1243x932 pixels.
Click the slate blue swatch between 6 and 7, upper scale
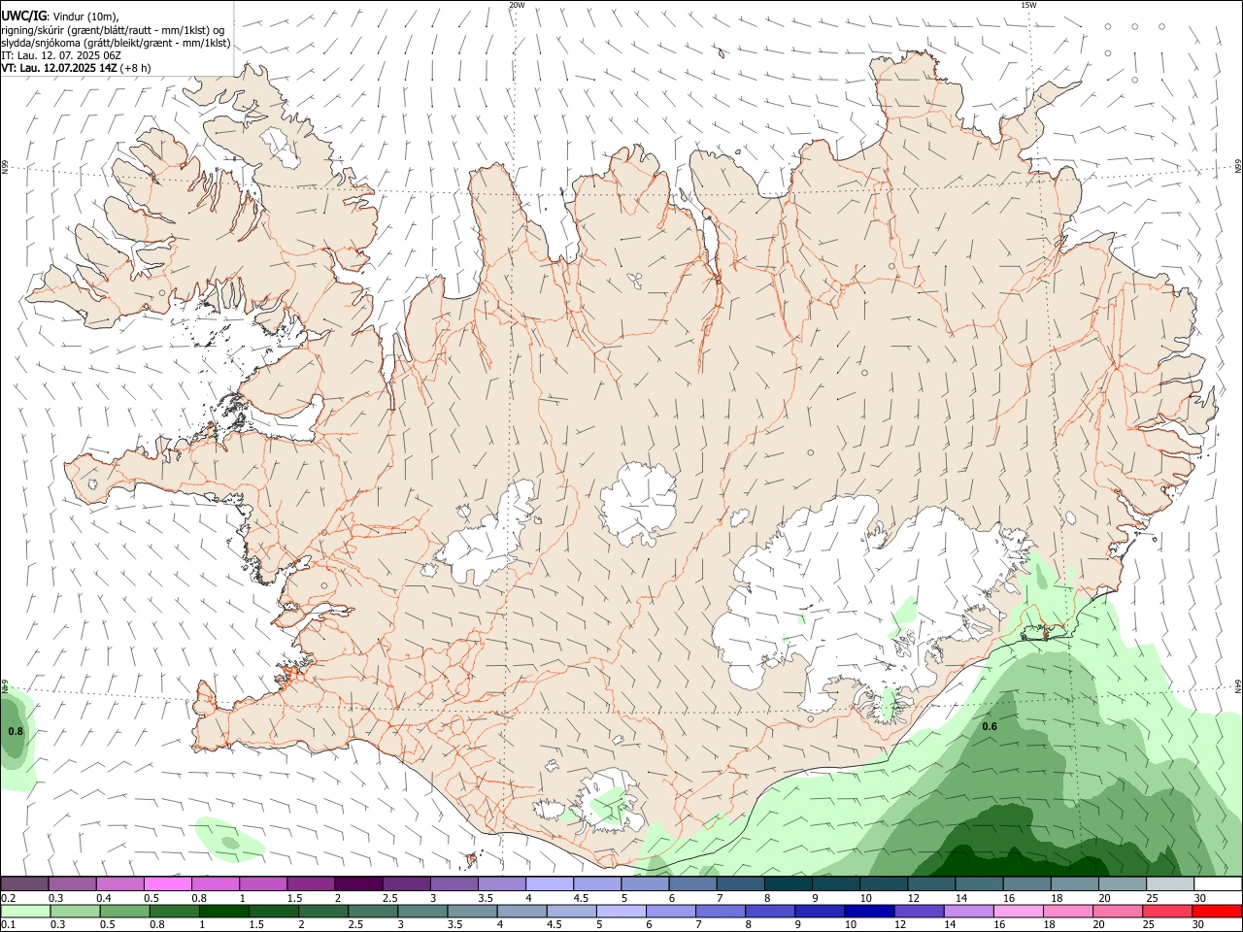tap(693, 883)
